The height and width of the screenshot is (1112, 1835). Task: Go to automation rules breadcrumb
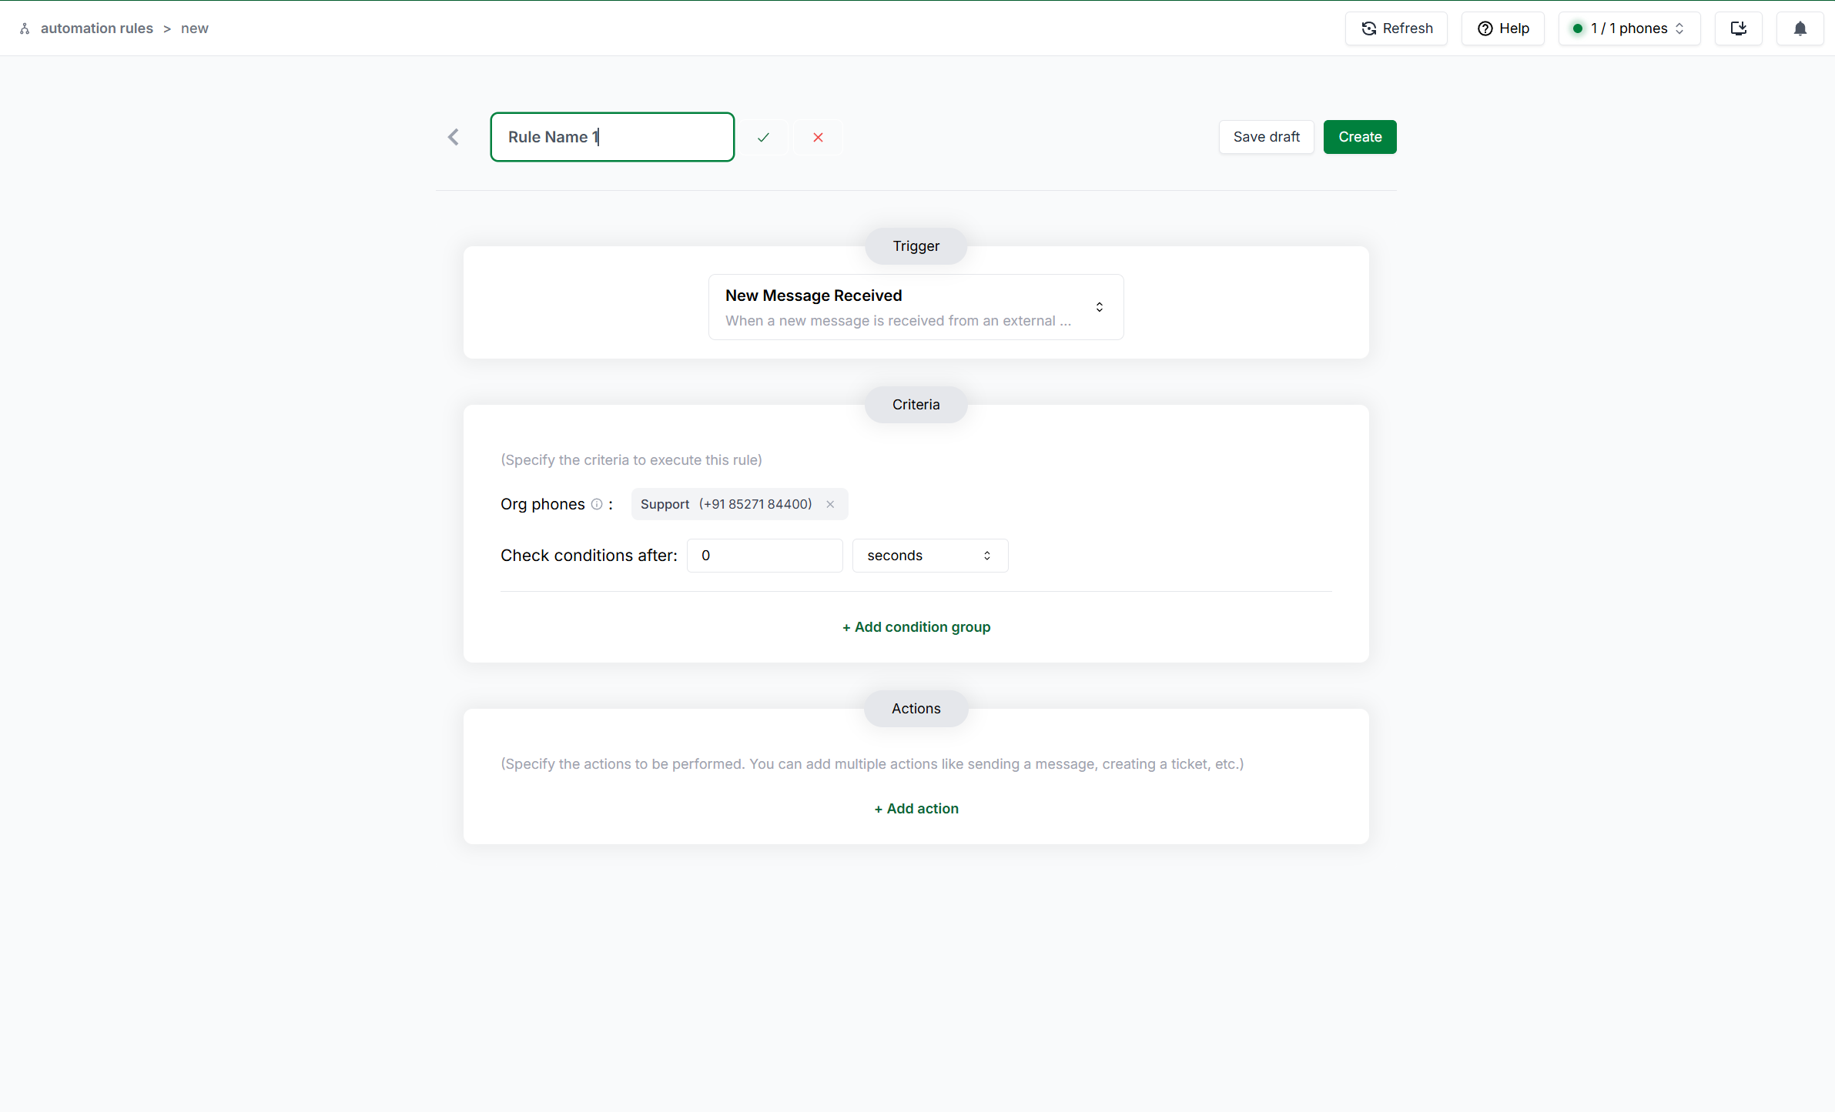(97, 28)
